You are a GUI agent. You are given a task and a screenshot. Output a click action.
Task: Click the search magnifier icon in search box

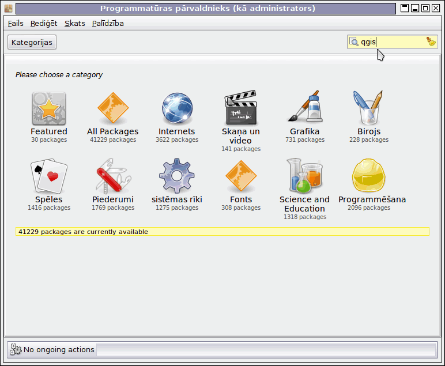tap(353, 41)
